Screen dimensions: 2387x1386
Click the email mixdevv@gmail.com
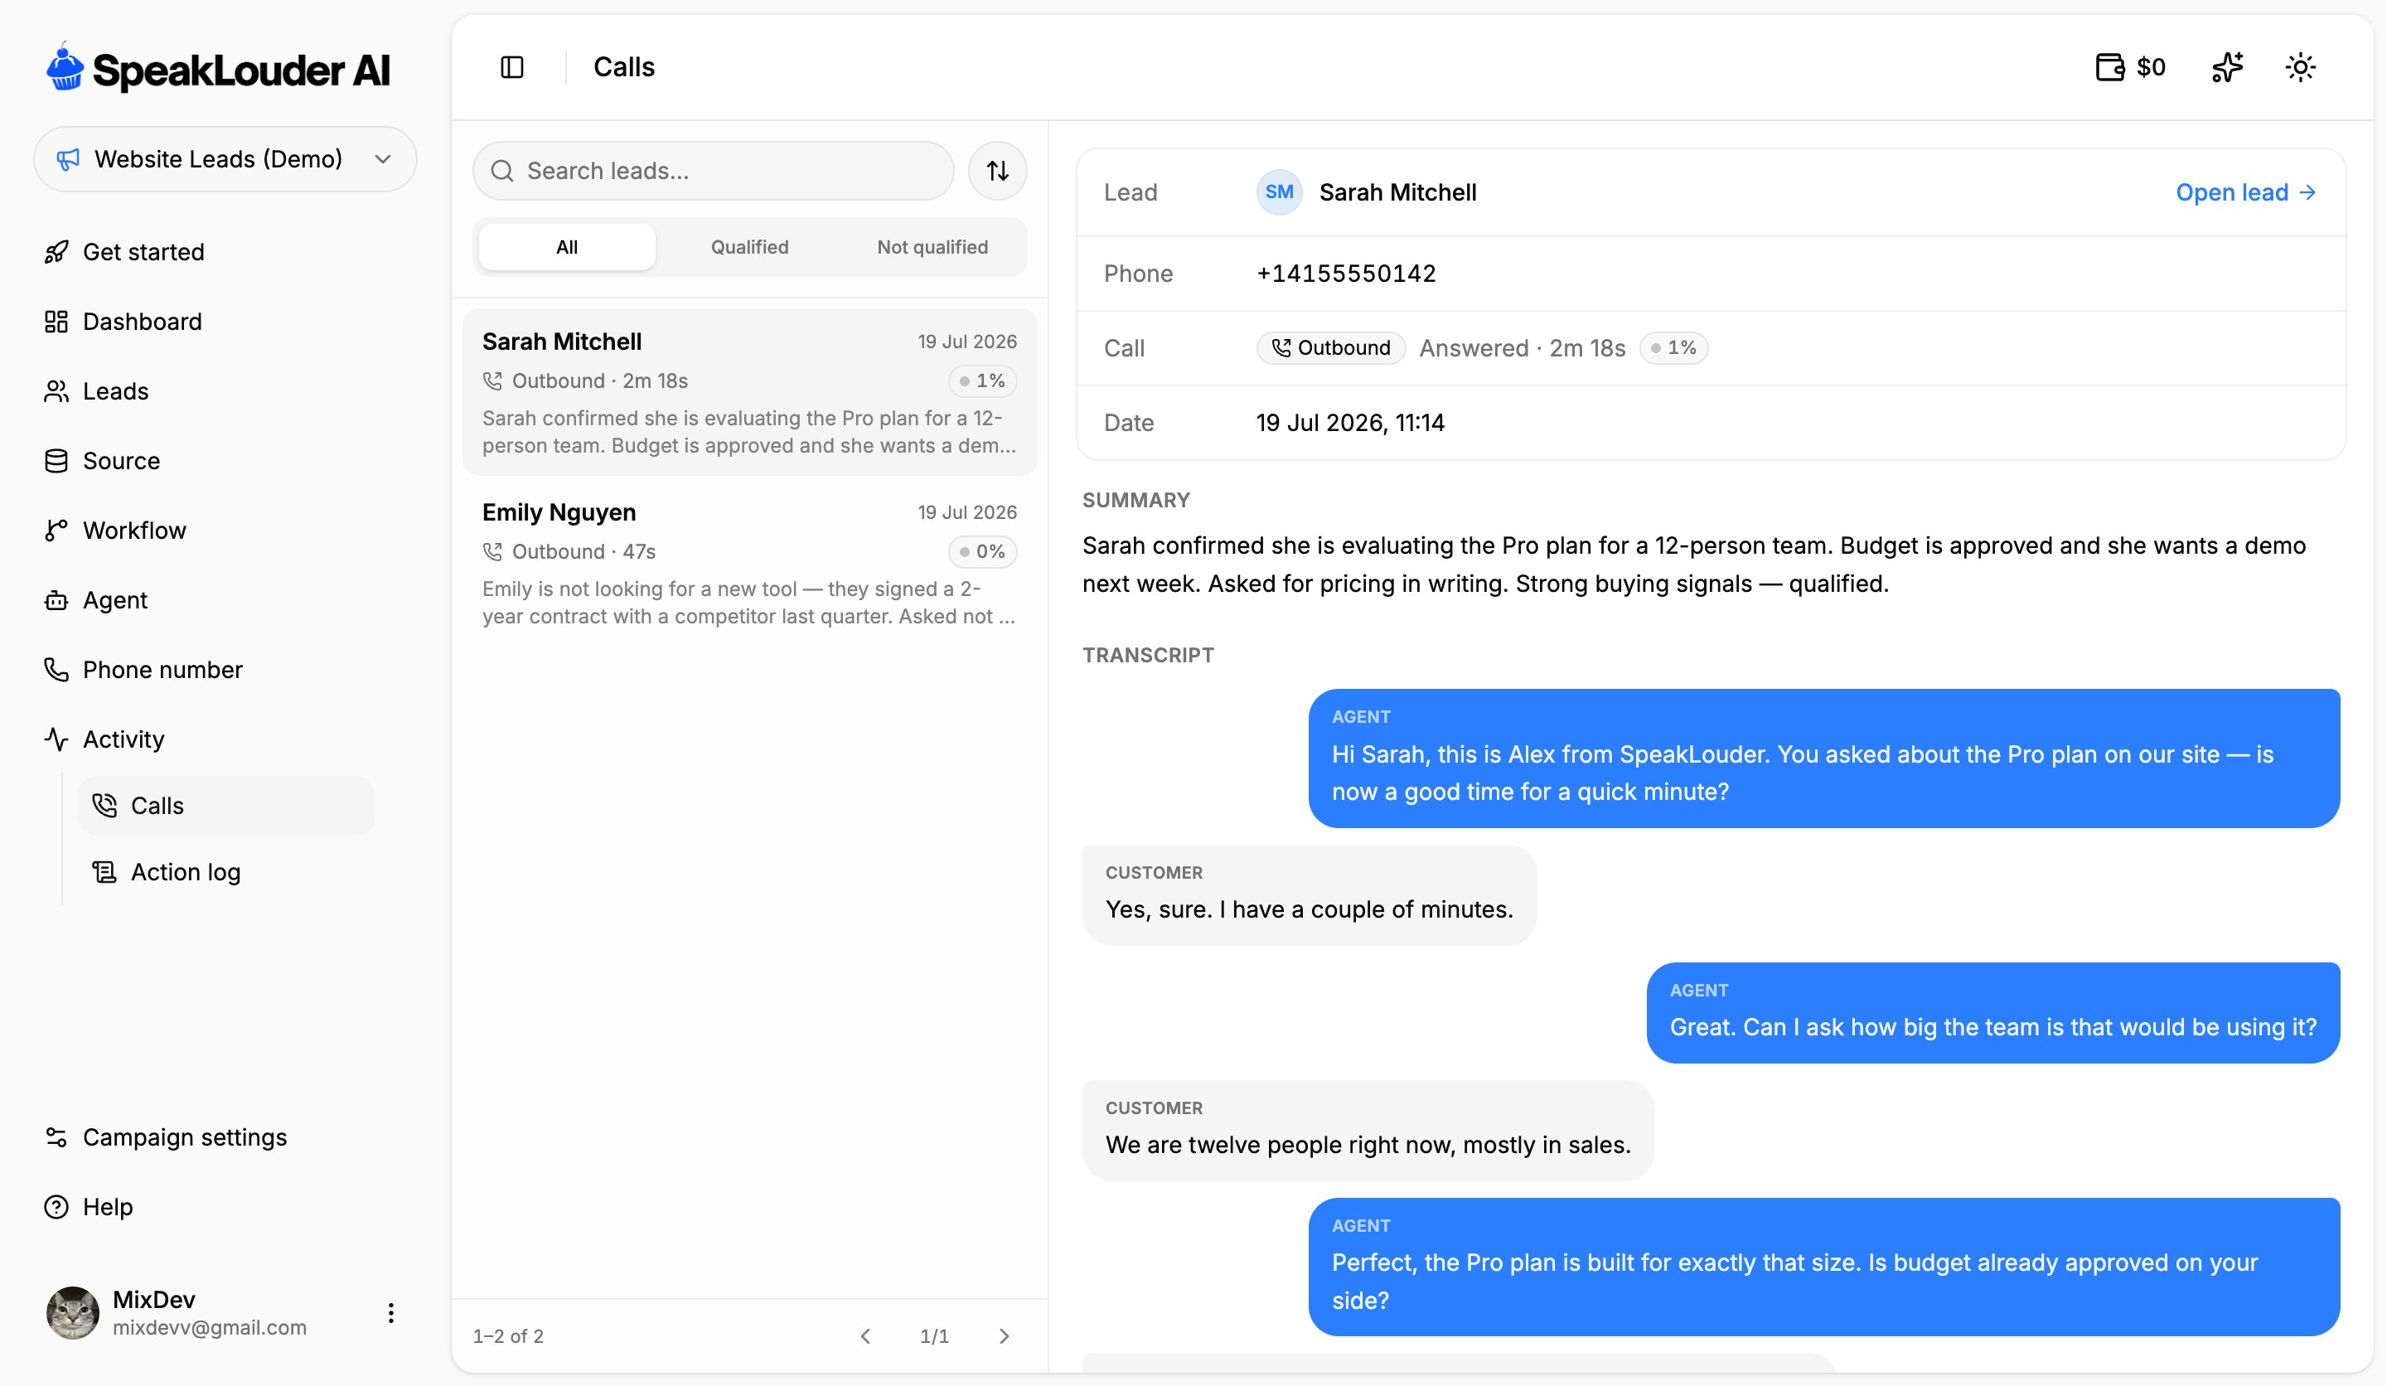(210, 1327)
